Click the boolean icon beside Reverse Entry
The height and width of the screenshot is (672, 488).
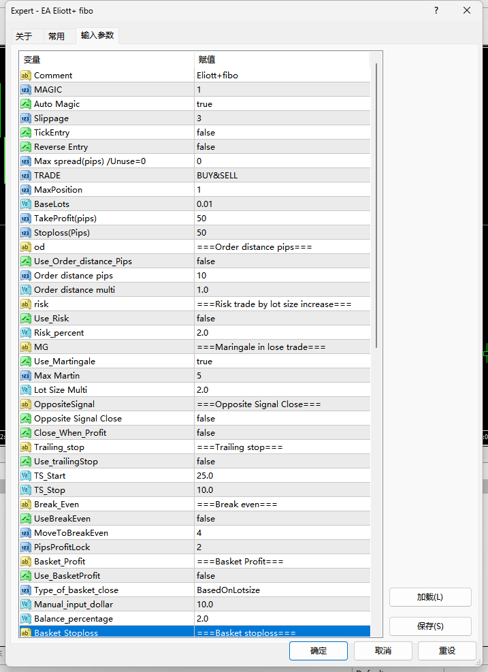tap(26, 147)
